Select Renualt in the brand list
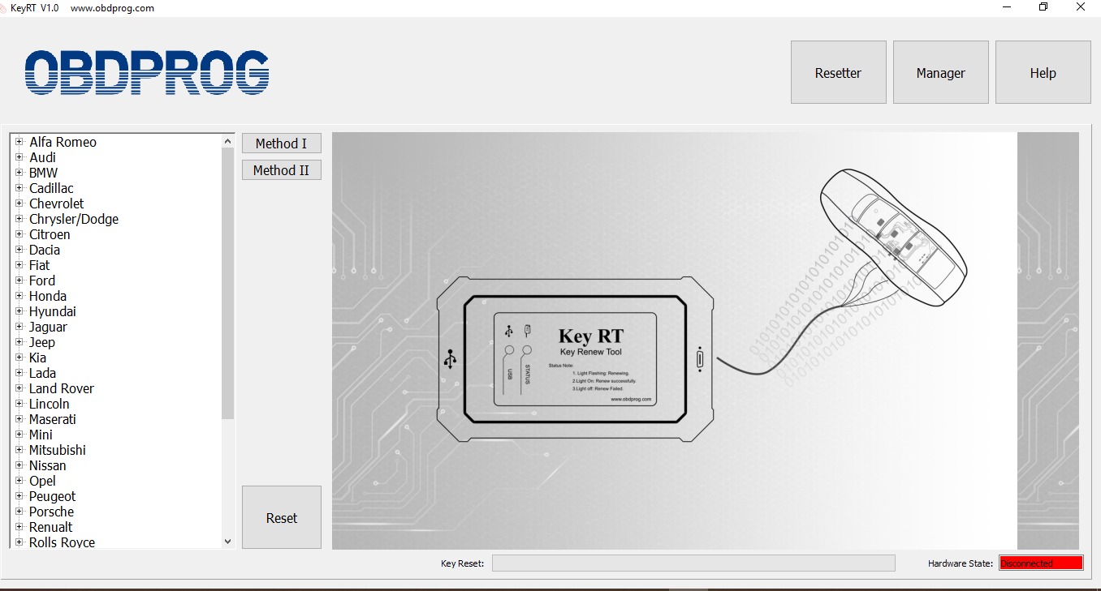The height and width of the screenshot is (591, 1101). (50, 527)
